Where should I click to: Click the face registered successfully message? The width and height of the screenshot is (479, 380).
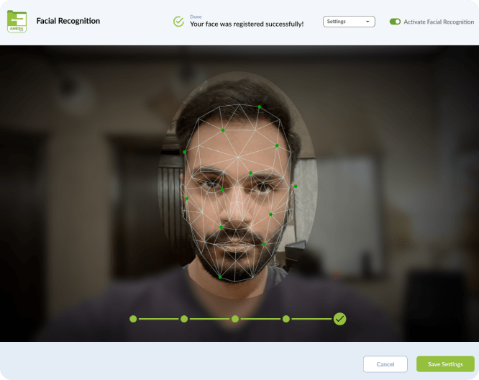(x=247, y=24)
